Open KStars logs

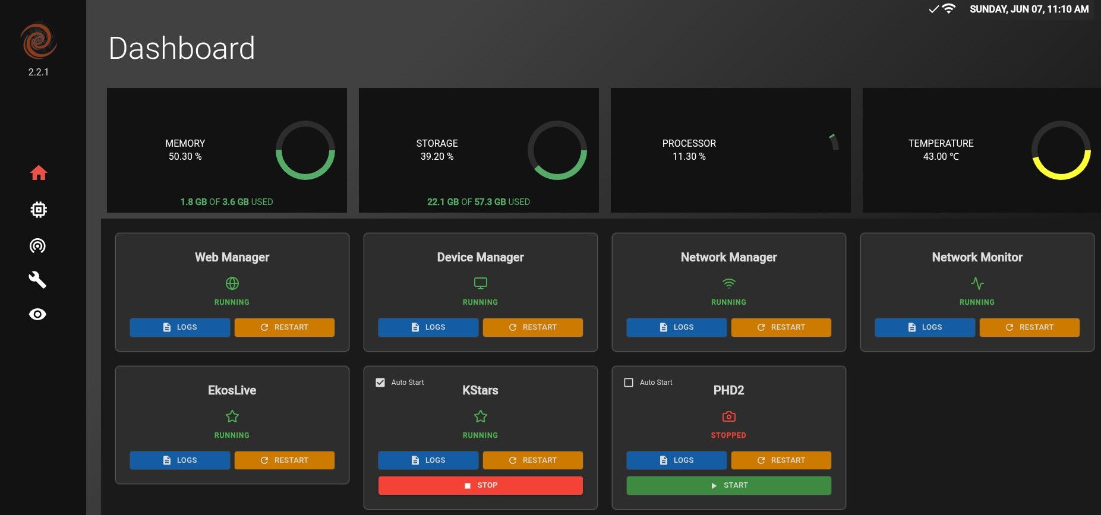click(x=428, y=460)
